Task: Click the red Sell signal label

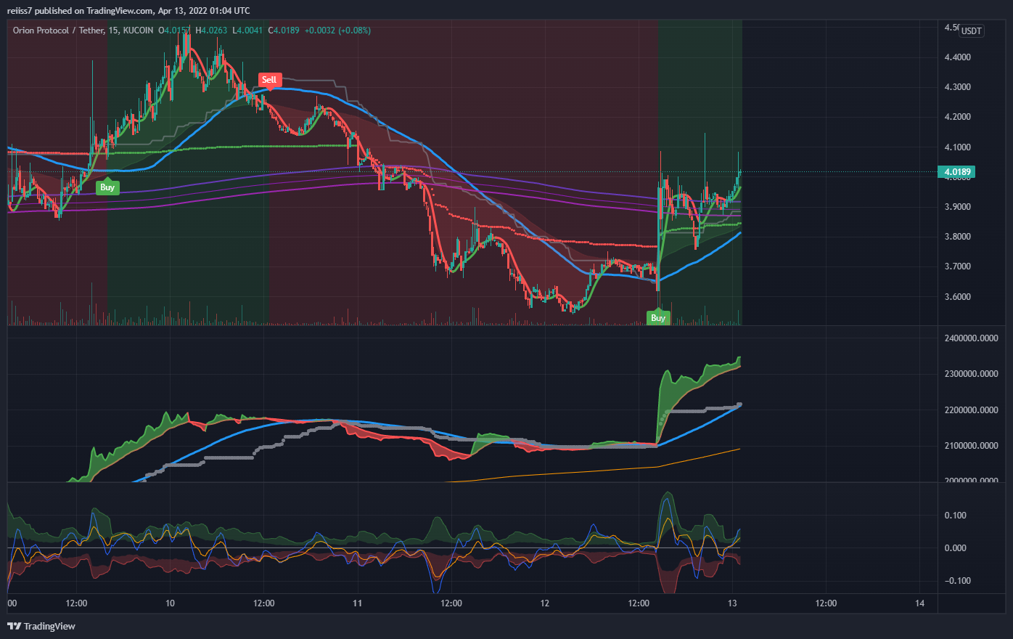Action: click(x=269, y=80)
